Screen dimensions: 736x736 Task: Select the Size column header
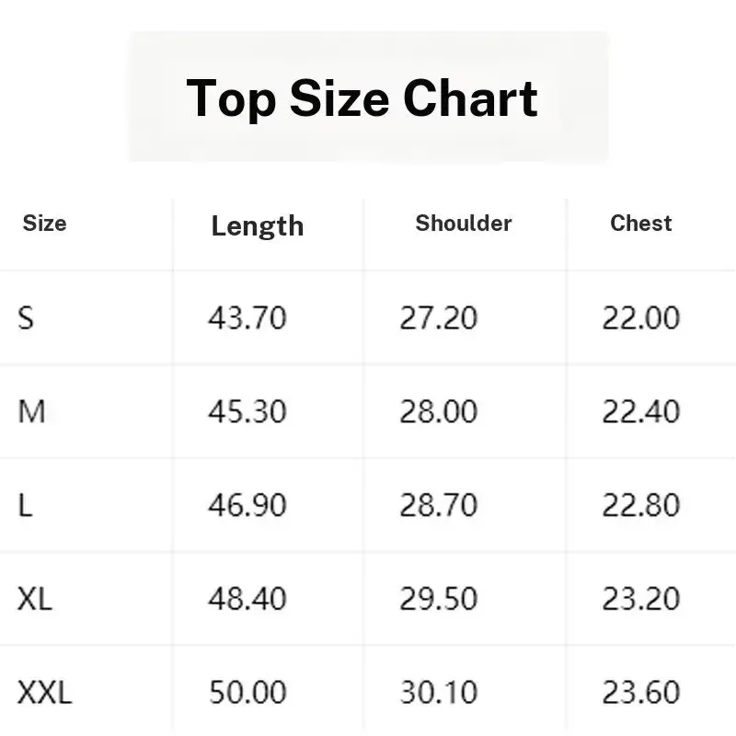point(44,223)
